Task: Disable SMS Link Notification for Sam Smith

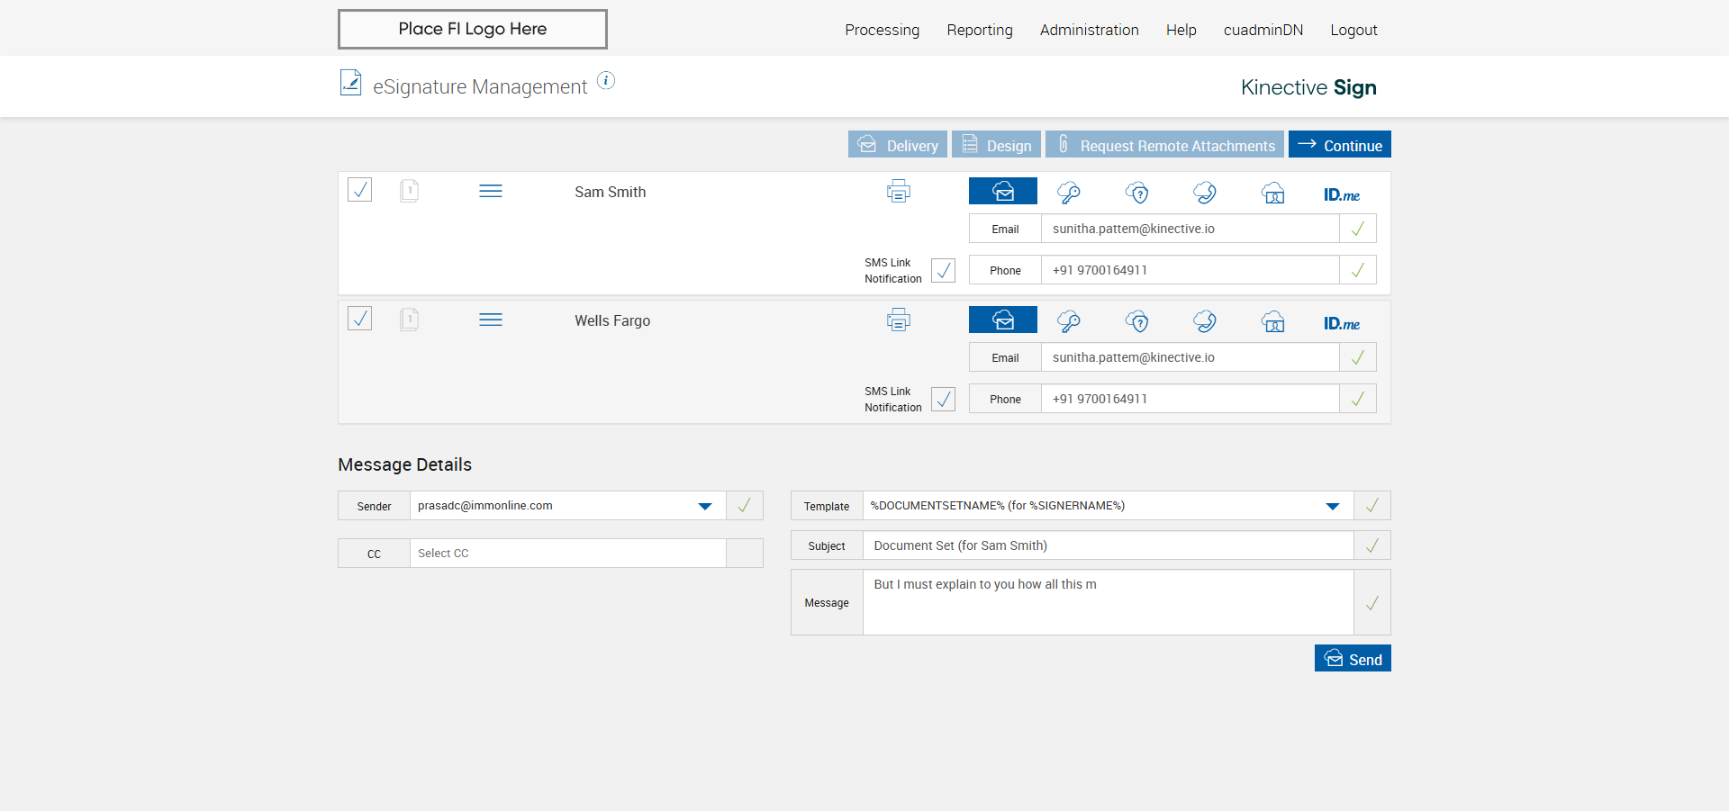Action: [943, 270]
